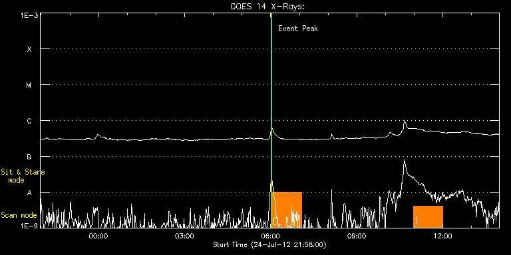The width and height of the screenshot is (511, 255).
Task: Click the green Event Peak vertical line
Action: [271, 120]
